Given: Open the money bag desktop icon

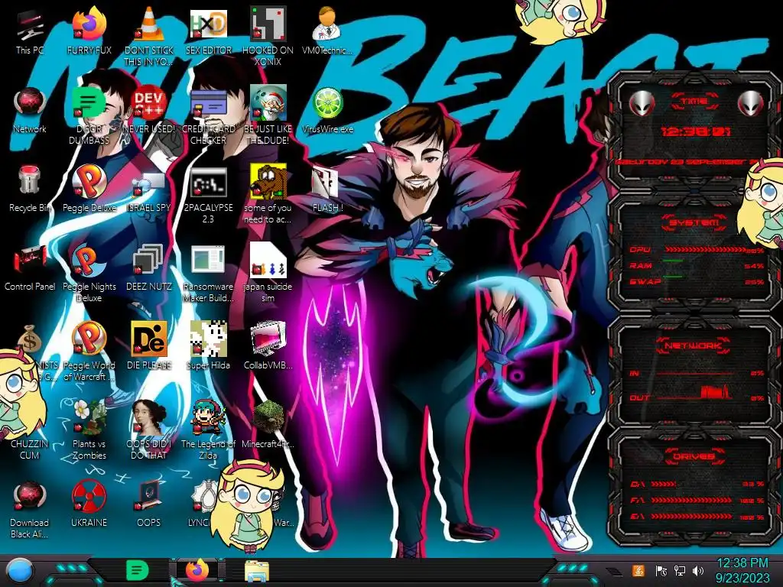Looking at the screenshot, I should (30, 339).
